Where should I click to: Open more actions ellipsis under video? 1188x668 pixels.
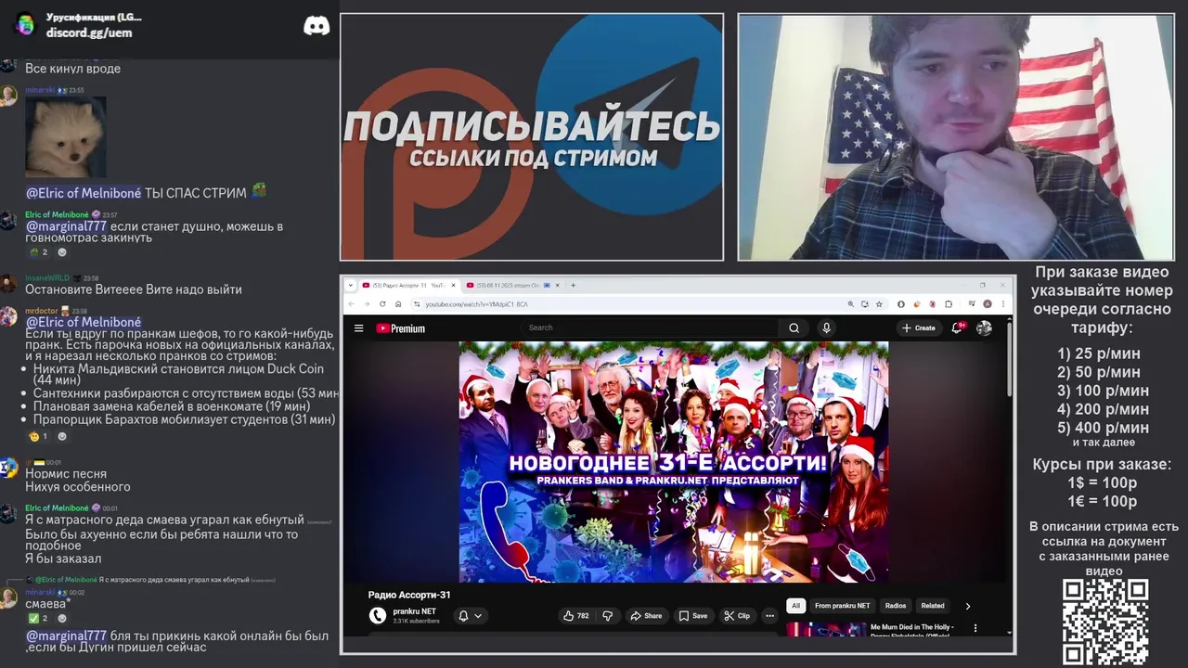click(769, 615)
